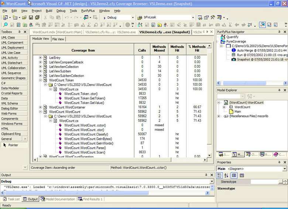This screenshot has height=209, width=288.
Task: Switch to the Task List tab
Action: point(11,199)
